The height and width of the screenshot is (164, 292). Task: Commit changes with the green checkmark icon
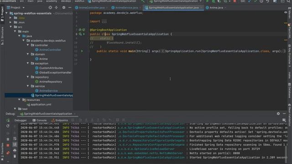coord(255,1)
